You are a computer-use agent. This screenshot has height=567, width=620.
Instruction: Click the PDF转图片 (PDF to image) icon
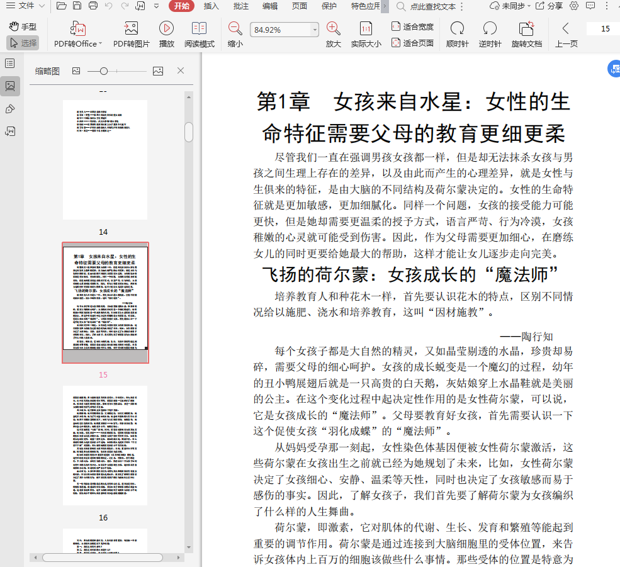[131, 28]
